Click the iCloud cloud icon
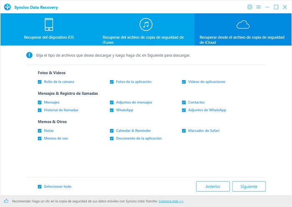Image resolution: width=292 pixels, height=207 pixels. [x=243, y=25]
